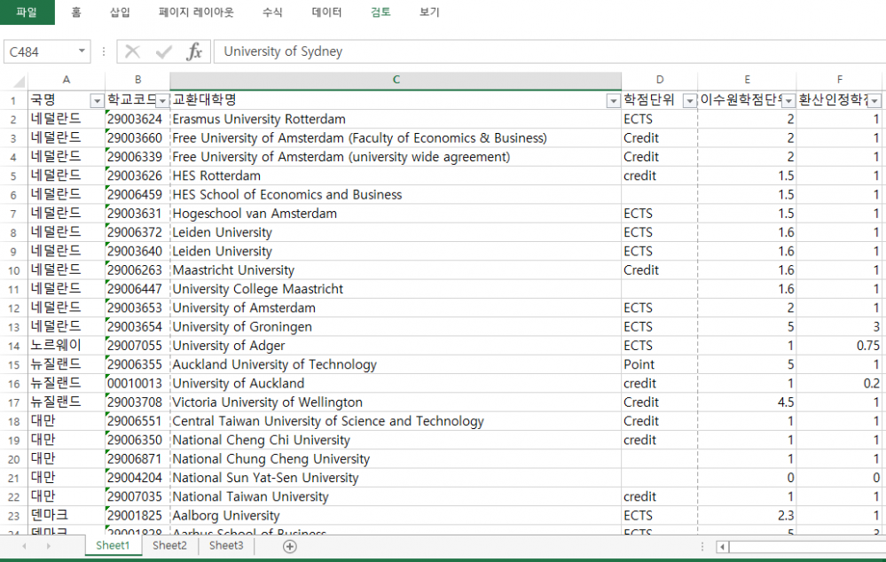The width and height of the screenshot is (886, 562).
Task: Click the Select All corner triangle
Action: tap(14, 80)
